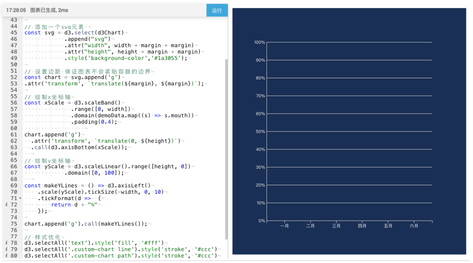Click the 二月 x-axis label

pyautogui.click(x=311, y=226)
